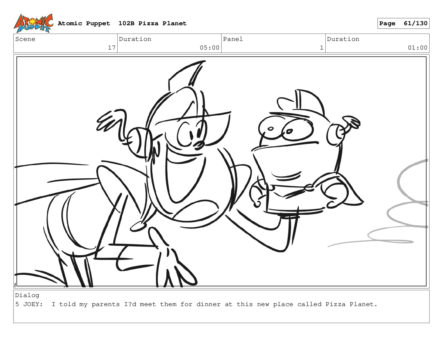This screenshot has width=443, height=343.
Task: Click the 'Duration' label next to Scene
Action: pyautogui.click(x=135, y=39)
